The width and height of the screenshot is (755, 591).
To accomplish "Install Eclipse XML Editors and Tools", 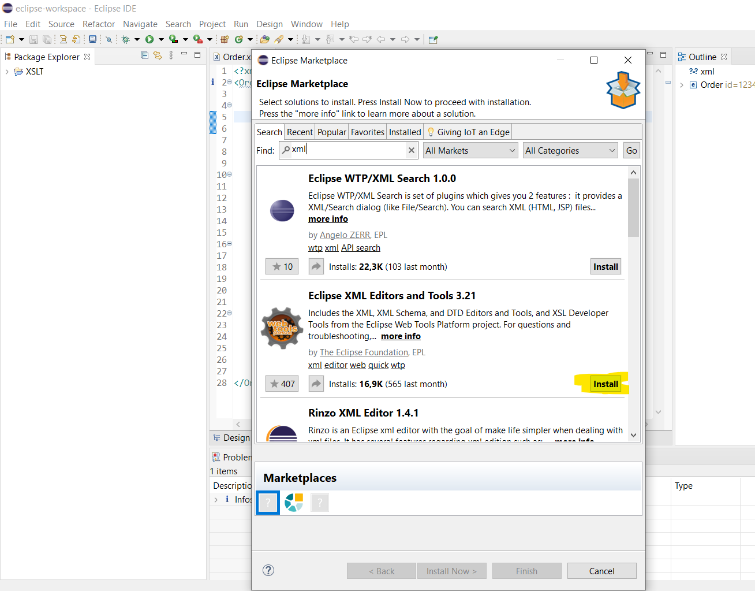I will tap(606, 384).
